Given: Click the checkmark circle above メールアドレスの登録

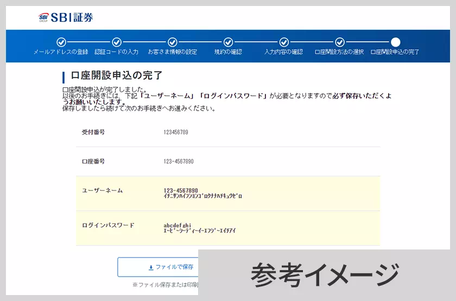Looking at the screenshot, I should click(61, 42).
